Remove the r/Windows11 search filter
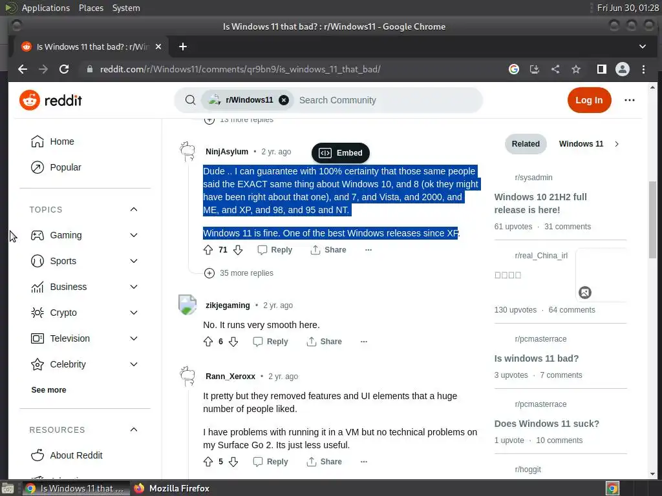The height and width of the screenshot is (496, 662). tap(284, 100)
